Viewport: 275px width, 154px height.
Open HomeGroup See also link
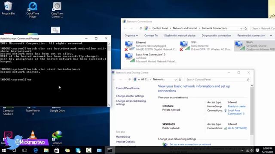(123, 137)
